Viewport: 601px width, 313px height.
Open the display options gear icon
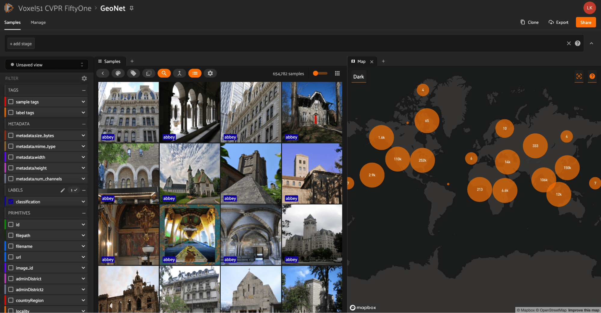pos(210,73)
